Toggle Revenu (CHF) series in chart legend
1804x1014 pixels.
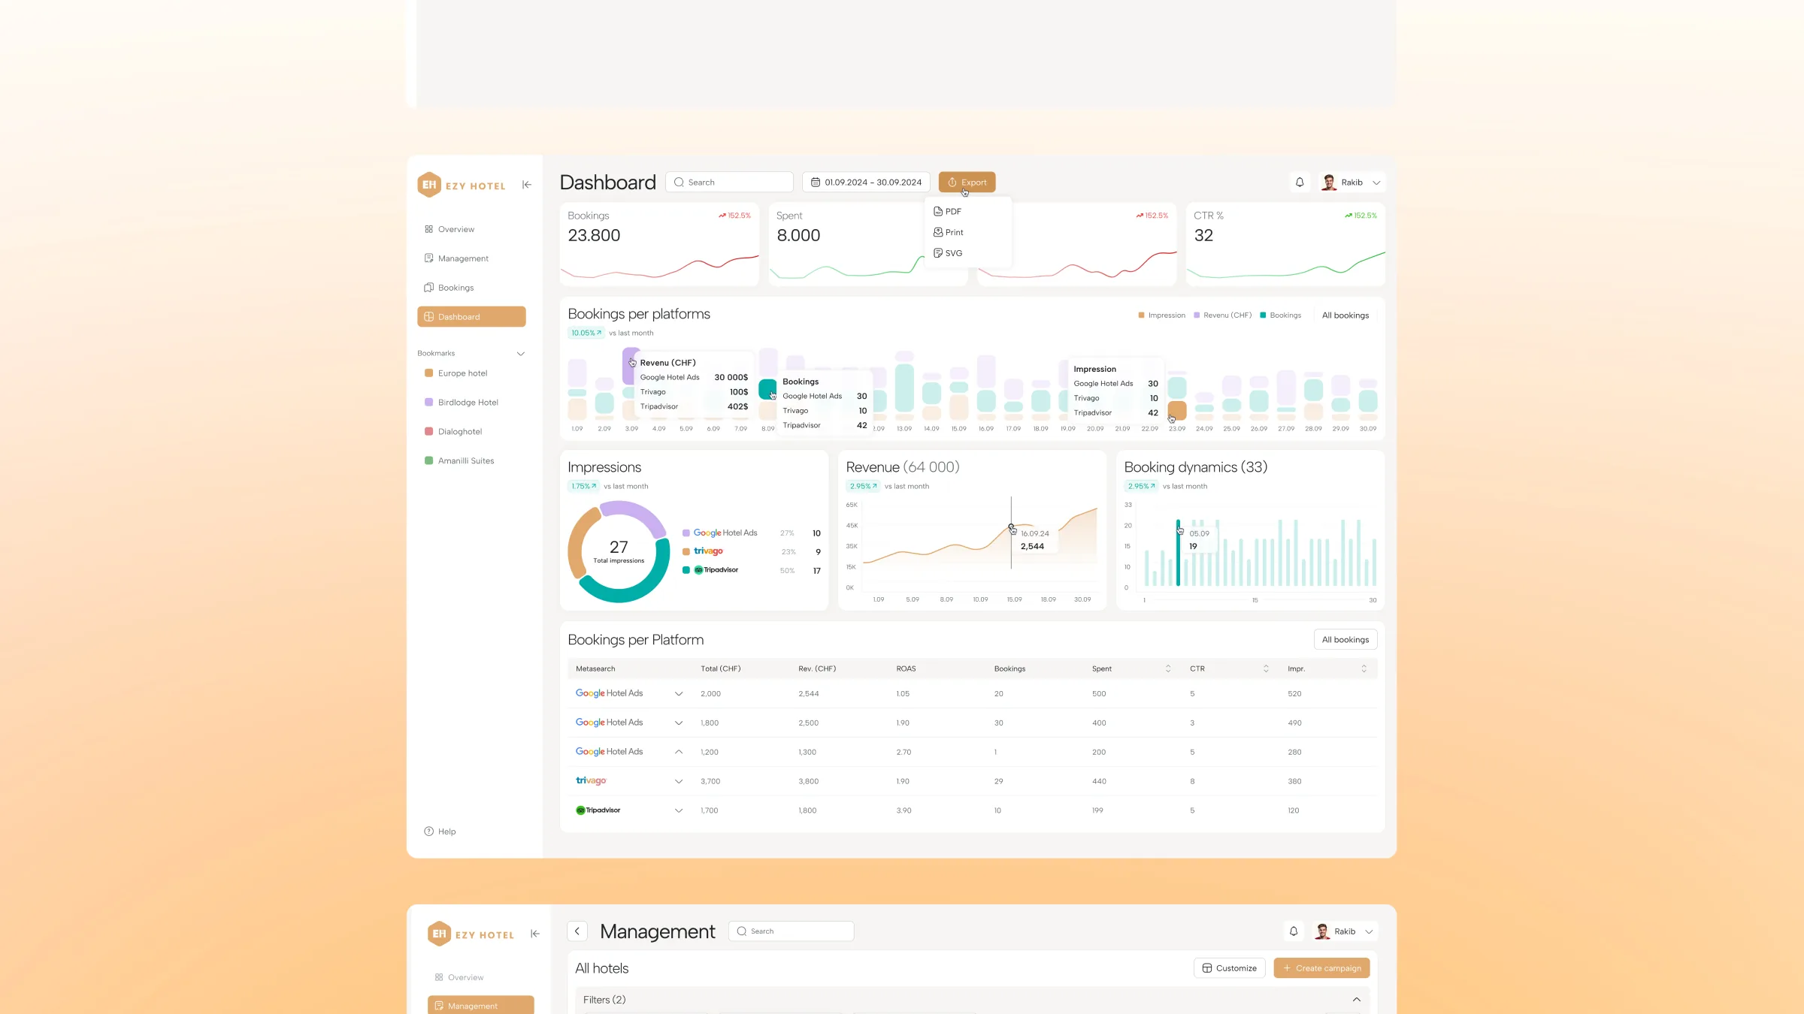(x=1223, y=315)
